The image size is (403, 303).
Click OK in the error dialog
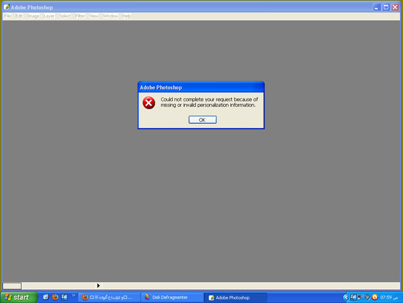(202, 120)
